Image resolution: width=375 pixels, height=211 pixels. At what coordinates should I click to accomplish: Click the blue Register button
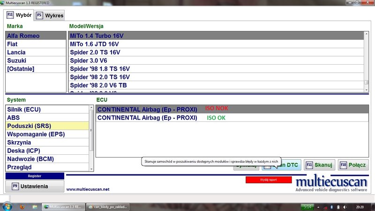pos(35,176)
